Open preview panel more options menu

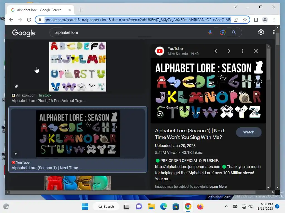tap(242, 51)
